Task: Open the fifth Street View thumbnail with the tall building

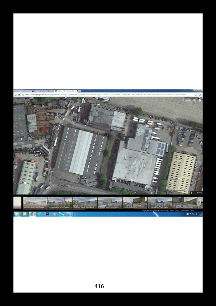Action: tap(135, 203)
